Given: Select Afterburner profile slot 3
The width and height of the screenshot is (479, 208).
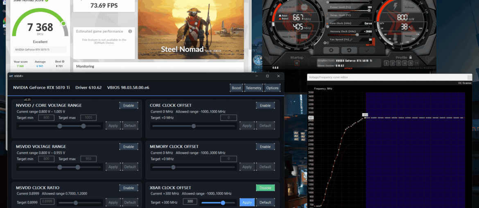Looking at the screenshot, I should click(398, 63).
